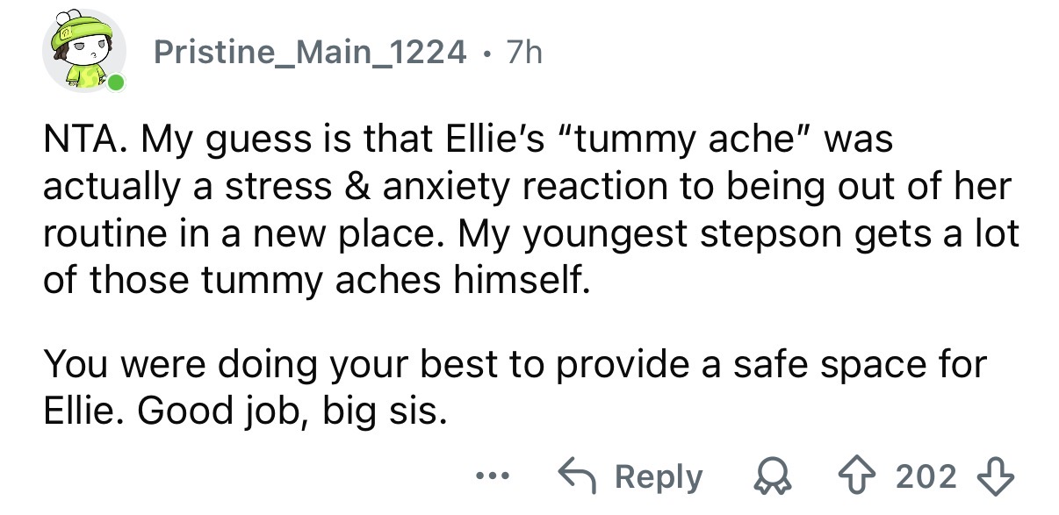This screenshot has height=515, width=1059.
Task: Click the dot separator beside the username
Action: point(486,53)
